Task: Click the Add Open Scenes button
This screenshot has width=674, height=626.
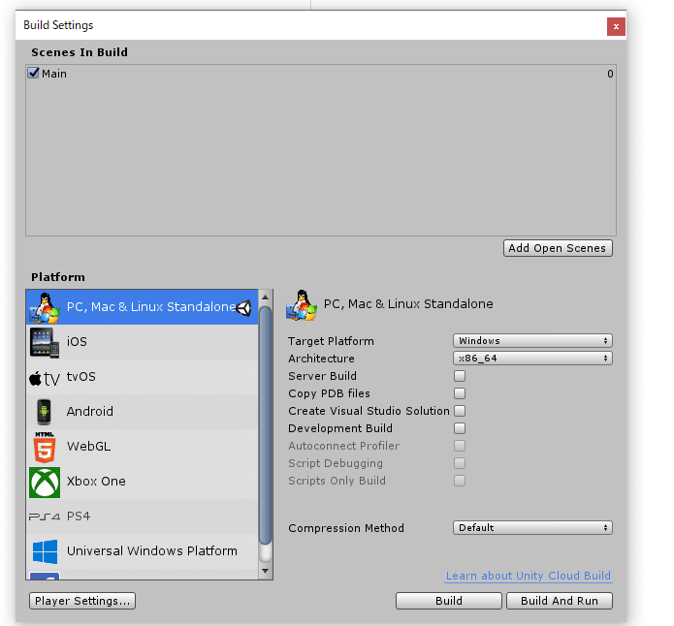Action: 558,248
